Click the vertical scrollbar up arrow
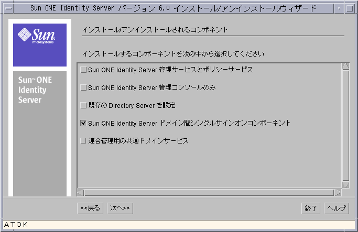Screen dimensions: 358x232 click(345, 67)
